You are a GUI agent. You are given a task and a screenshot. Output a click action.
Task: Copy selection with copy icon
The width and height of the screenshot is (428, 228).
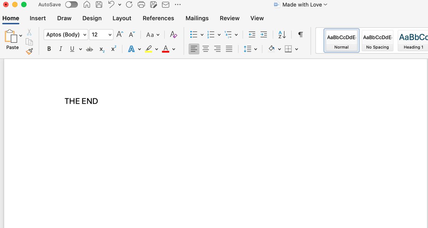coord(29,42)
